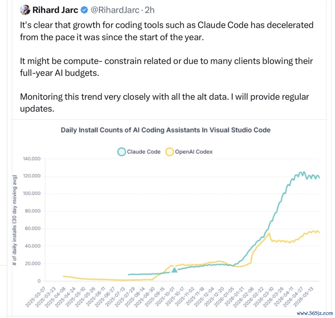Viewport: 335px width, 318px height.
Task: Open Rihard Jarc's profile avatar
Action: (25, 10)
